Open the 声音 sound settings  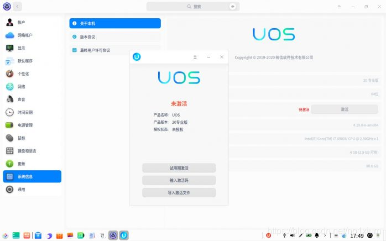[32, 99]
